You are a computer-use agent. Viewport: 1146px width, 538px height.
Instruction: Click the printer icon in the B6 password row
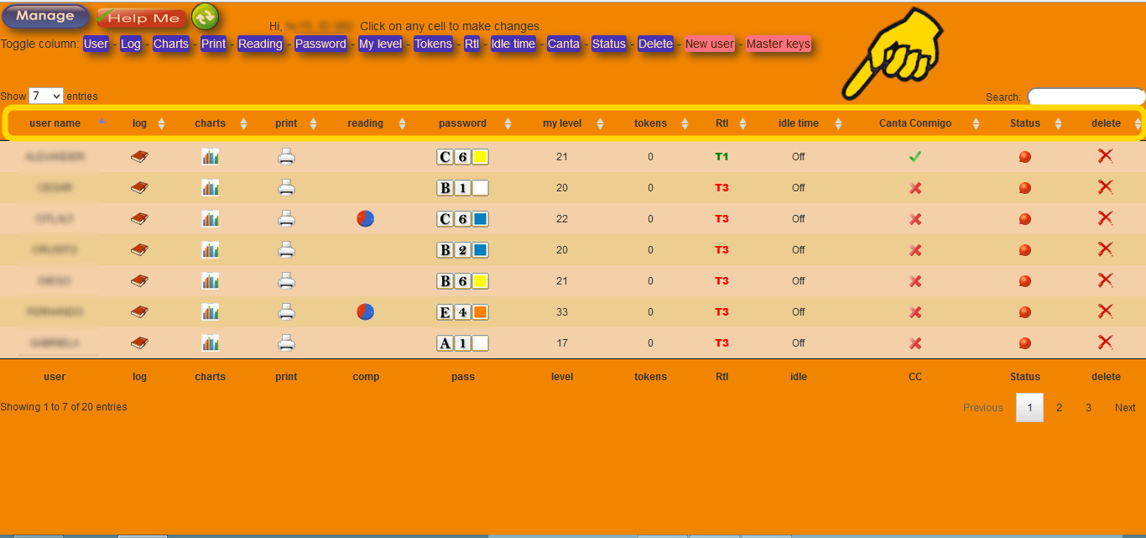pos(286,281)
